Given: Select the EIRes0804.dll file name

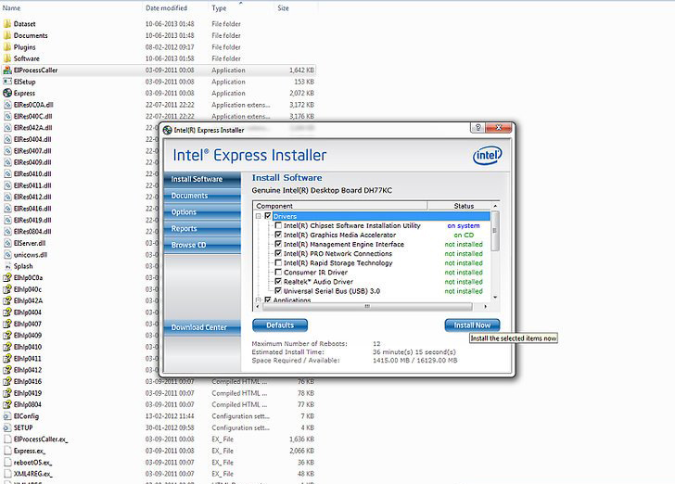Looking at the screenshot, I should click(x=32, y=231).
